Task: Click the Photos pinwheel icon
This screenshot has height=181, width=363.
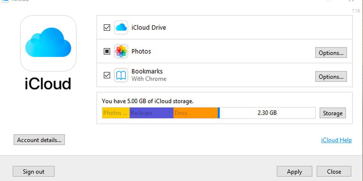Action: (x=121, y=51)
